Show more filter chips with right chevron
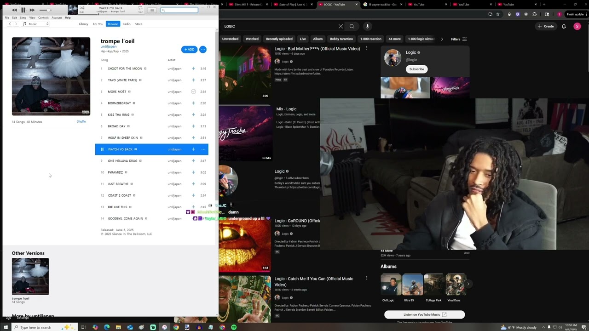Viewport: 589px width, 331px height. coord(442,39)
